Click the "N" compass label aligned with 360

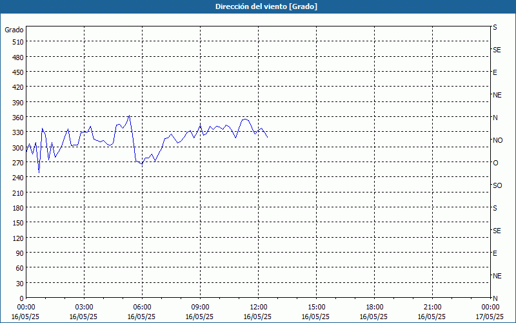coord(495,118)
